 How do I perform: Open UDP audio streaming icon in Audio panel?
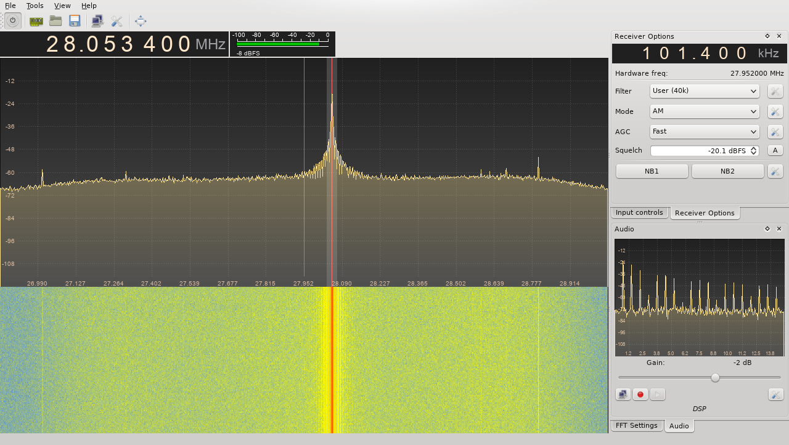click(x=623, y=394)
